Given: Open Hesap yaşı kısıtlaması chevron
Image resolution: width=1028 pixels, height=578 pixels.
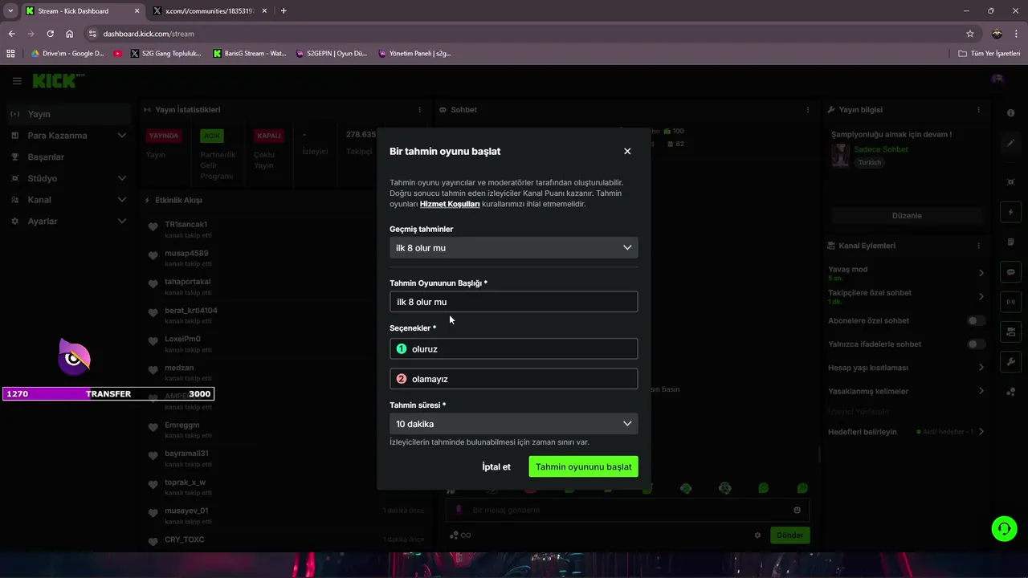Looking at the screenshot, I should (x=981, y=368).
